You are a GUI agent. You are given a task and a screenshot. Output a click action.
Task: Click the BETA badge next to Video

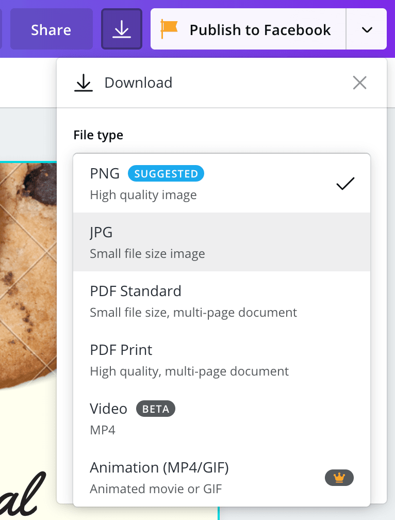point(156,409)
